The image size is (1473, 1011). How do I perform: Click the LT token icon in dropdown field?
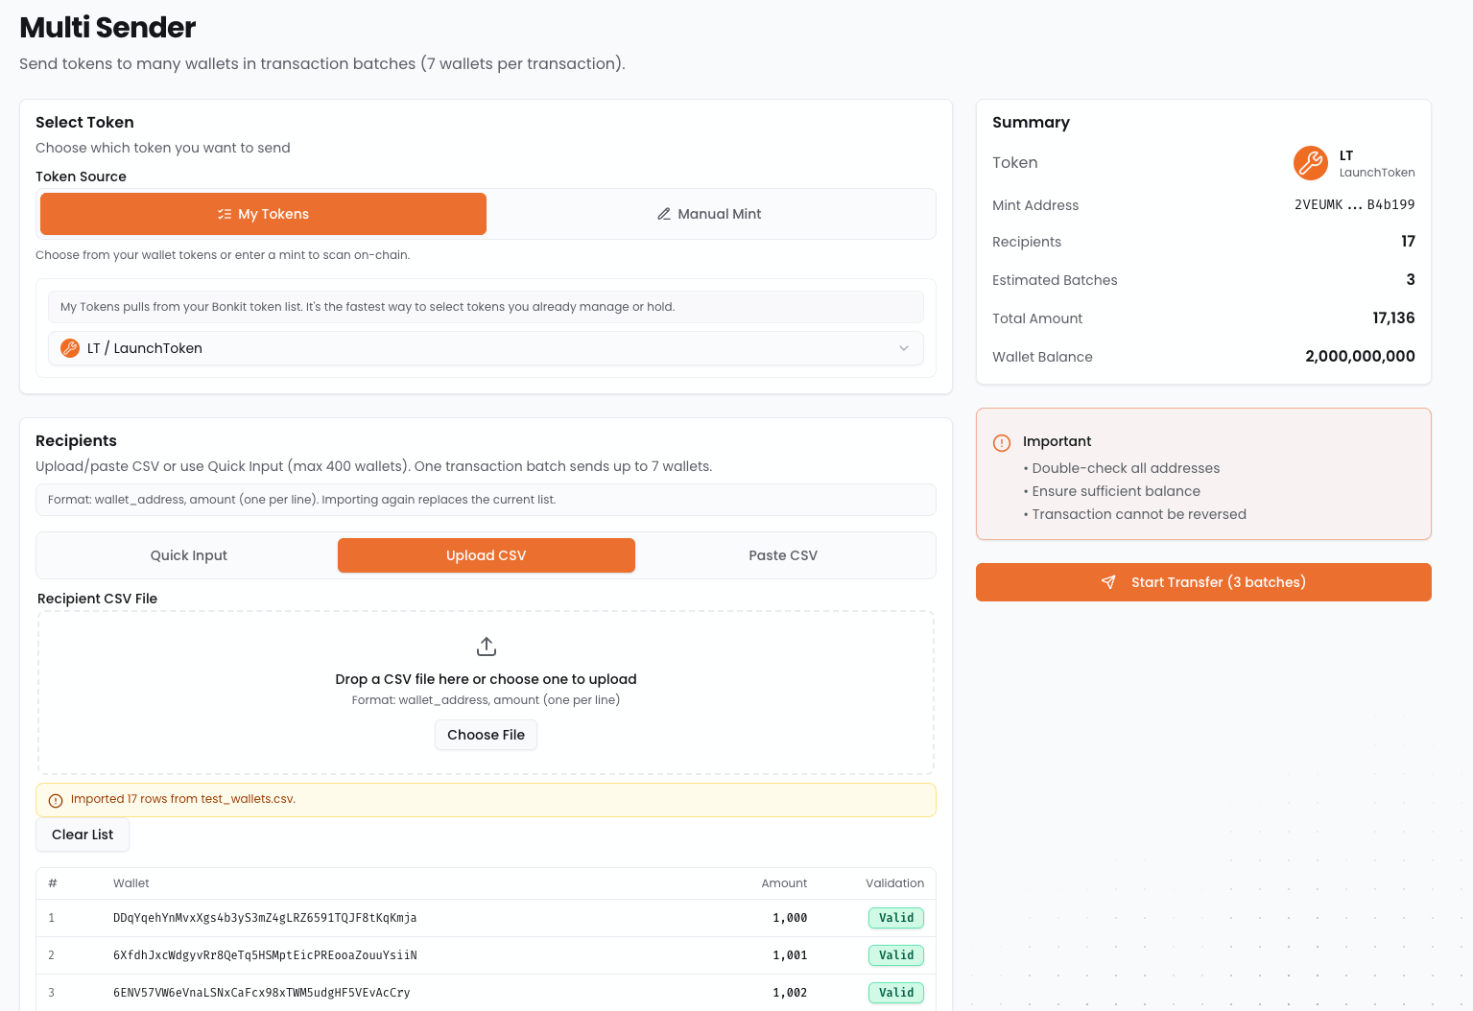tap(70, 348)
